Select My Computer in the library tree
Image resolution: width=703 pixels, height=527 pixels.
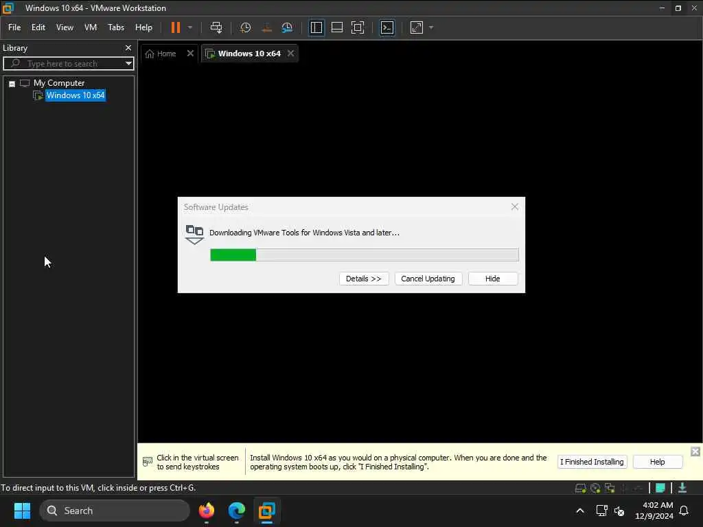(59, 83)
